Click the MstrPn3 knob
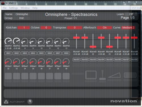The image size is (142, 107). pos(25,41)
